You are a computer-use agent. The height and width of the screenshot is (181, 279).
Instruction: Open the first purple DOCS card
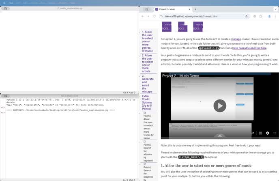click(x=167, y=26)
